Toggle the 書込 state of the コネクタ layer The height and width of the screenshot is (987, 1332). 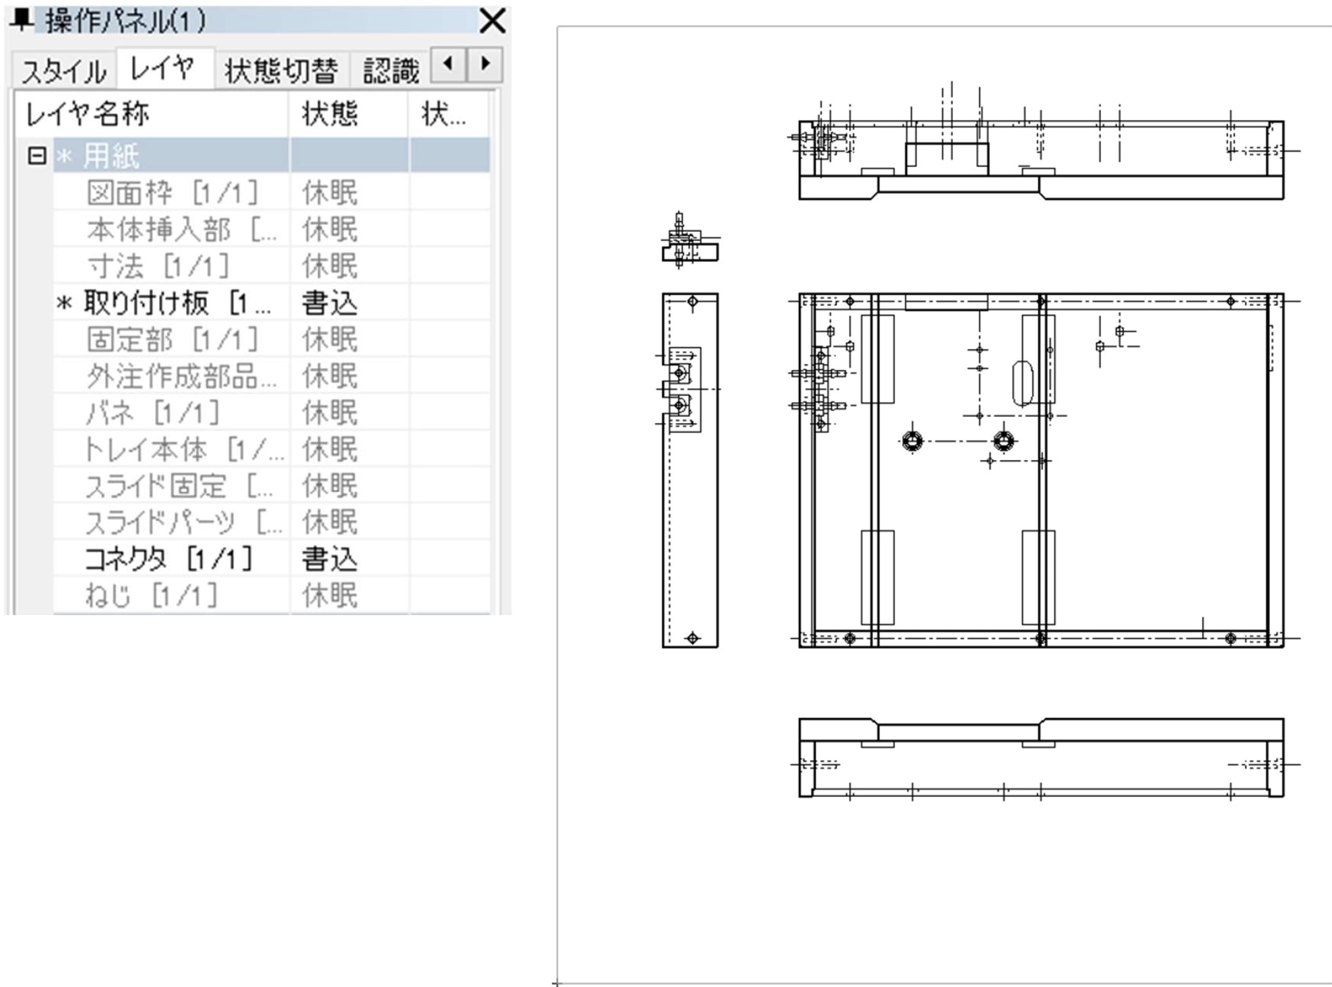329,559
